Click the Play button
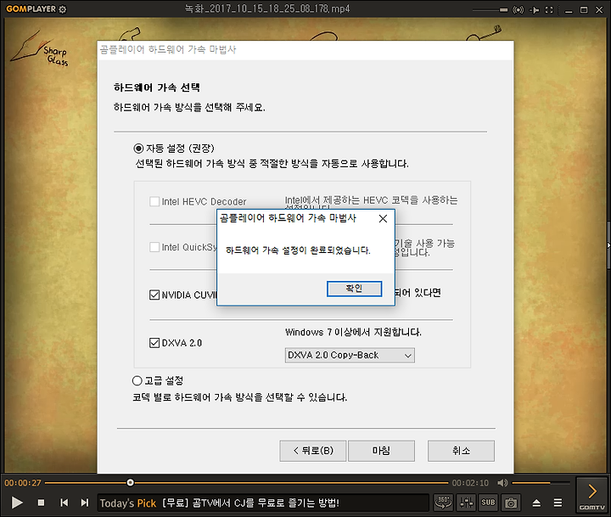Screen dimensions: 611x517 [x=17, y=503]
